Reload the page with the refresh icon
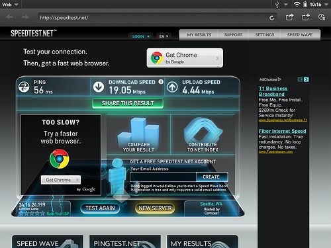Image resolution: width=331 pixels, height=248 pixels. point(272,18)
